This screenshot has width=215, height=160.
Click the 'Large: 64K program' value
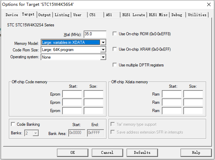point(58,50)
